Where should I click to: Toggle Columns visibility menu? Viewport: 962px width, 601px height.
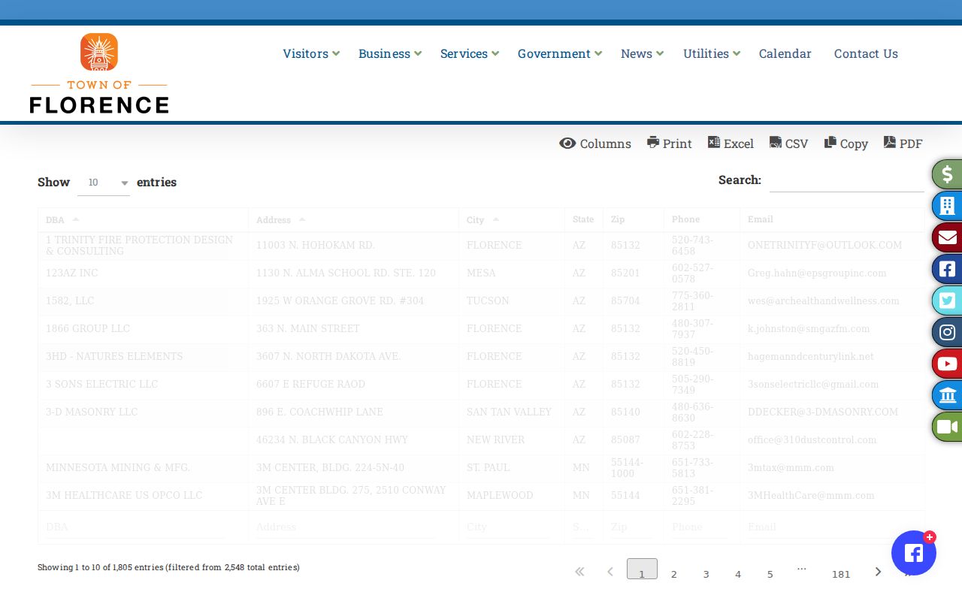coord(595,143)
